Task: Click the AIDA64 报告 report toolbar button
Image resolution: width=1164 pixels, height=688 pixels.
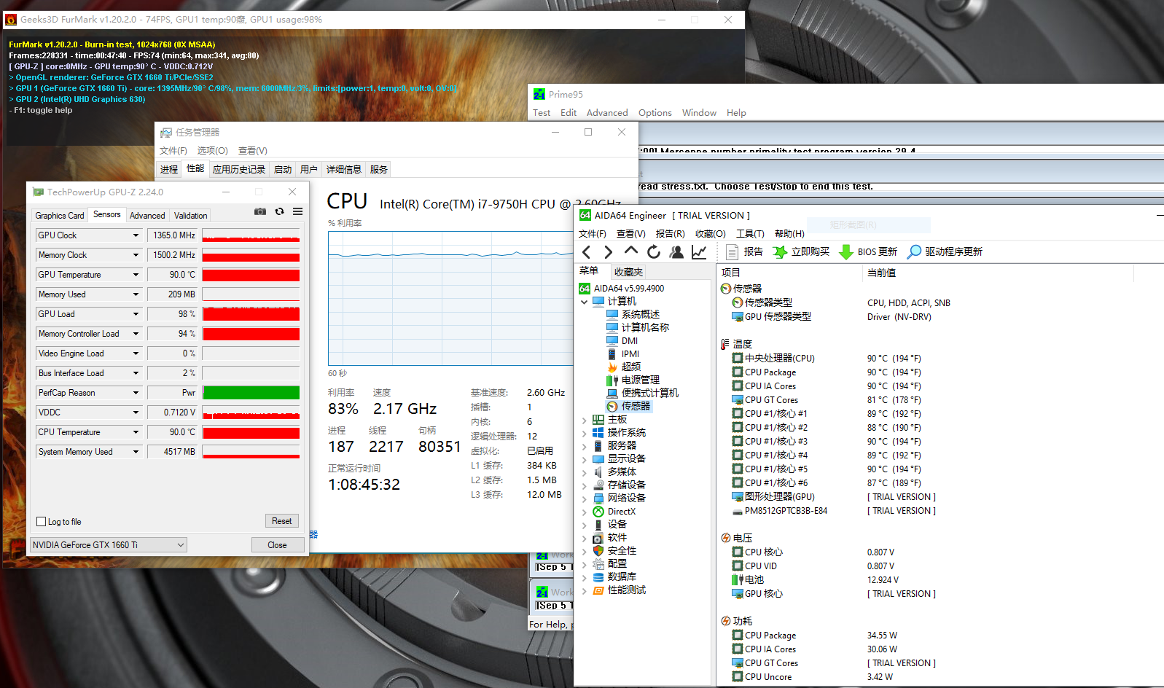Action: (x=745, y=251)
